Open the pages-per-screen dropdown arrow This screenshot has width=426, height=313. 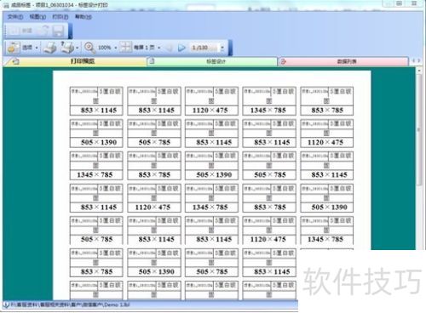coord(158,48)
